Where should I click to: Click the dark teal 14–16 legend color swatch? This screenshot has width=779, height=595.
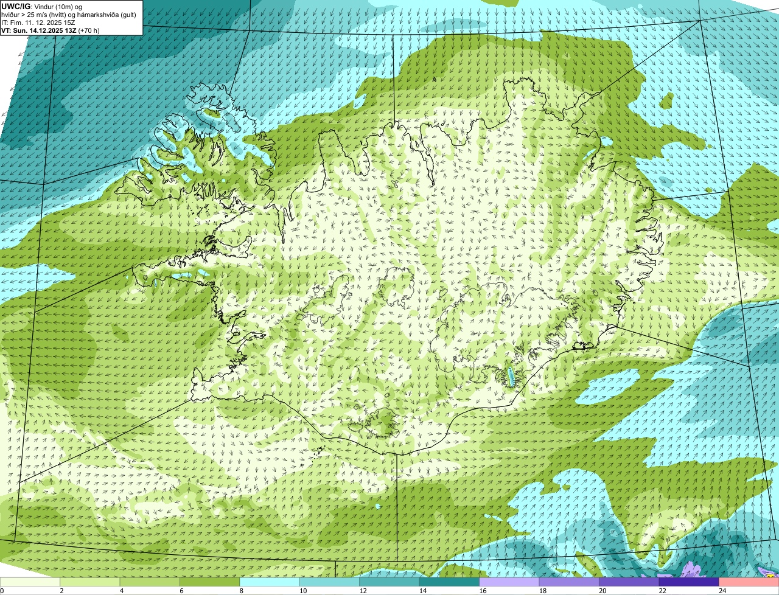[x=450, y=582]
